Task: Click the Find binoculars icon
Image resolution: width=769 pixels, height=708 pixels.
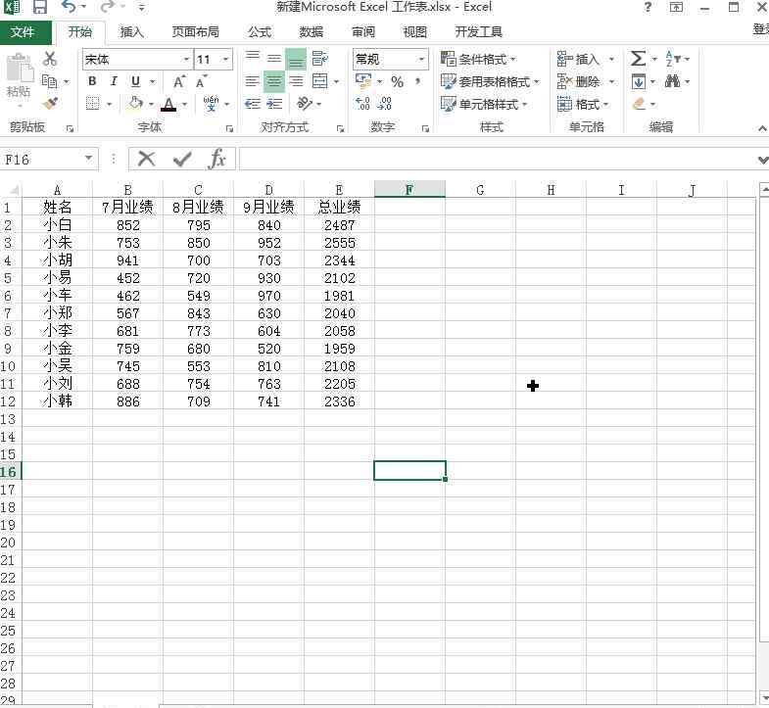Action: pyautogui.click(x=673, y=82)
